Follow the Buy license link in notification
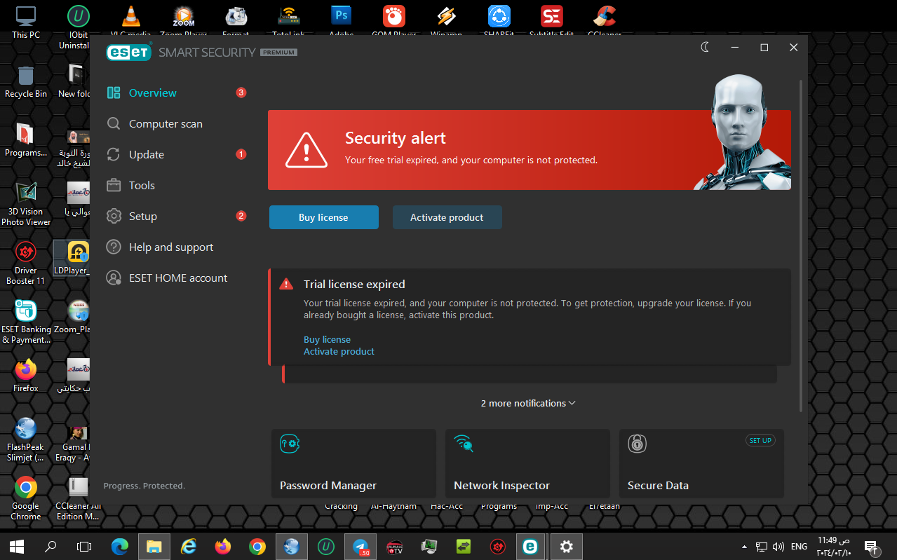 click(327, 339)
